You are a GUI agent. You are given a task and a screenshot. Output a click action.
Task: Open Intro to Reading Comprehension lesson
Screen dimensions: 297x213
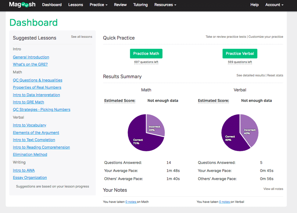[41, 147]
